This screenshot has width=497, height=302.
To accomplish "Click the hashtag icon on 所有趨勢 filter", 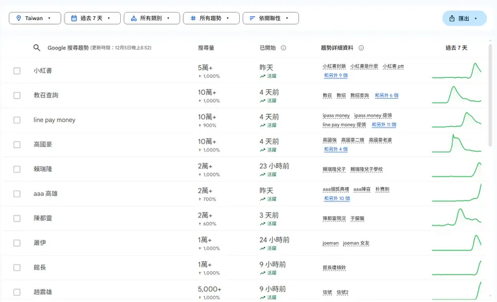I will point(193,18).
